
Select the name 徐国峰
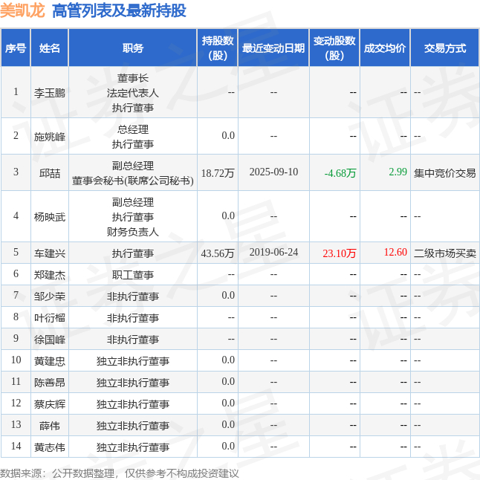pyautogui.click(x=50, y=339)
